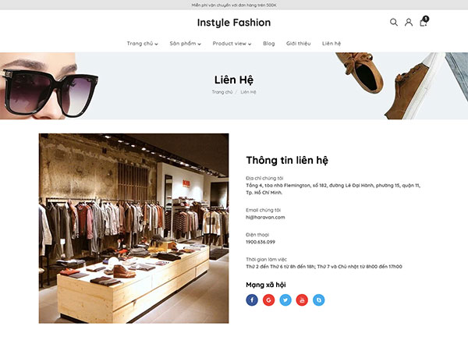This screenshot has height=337, width=468.
Task: Click the phone number 1900.636.099
Action: point(261,242)
